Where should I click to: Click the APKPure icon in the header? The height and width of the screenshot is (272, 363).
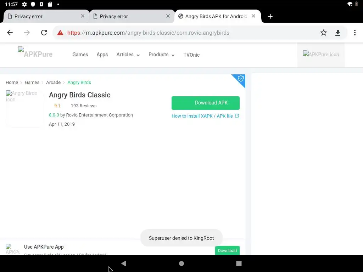[x=321, y=54]
